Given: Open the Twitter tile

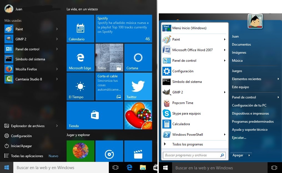Looking at the screenshot, I should tap(138, 86).
